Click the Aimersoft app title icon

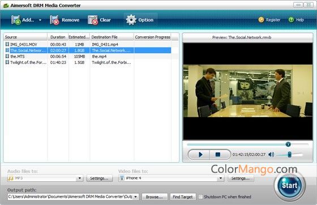click(6, 6)
